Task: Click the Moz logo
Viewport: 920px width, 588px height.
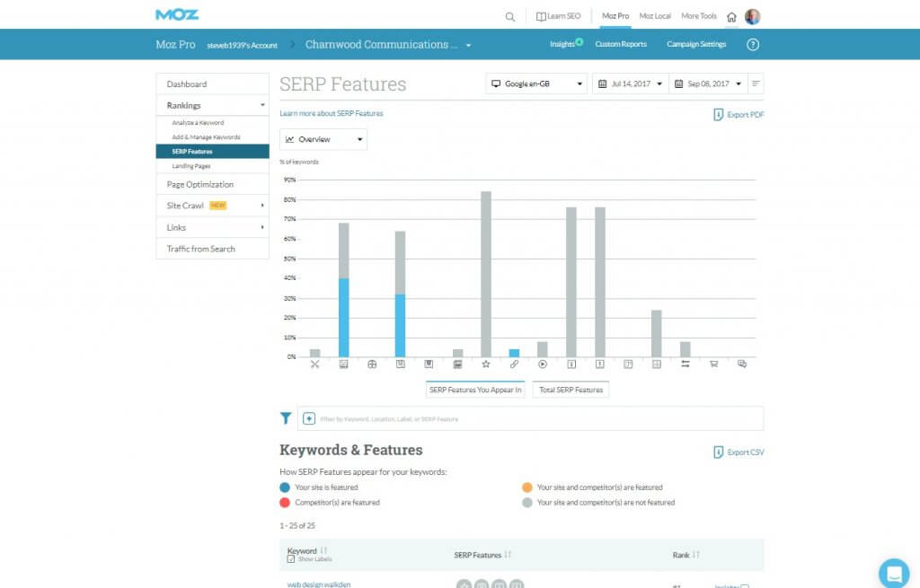Action: click(177, 14)
